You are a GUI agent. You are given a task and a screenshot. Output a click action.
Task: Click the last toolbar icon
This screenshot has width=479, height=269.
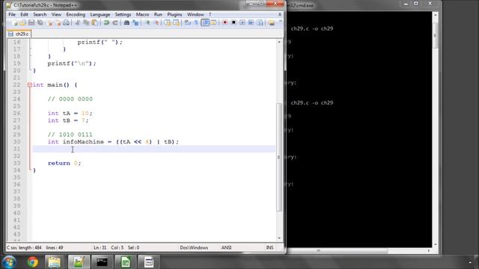pyautogui.click(x=271, y=22)
